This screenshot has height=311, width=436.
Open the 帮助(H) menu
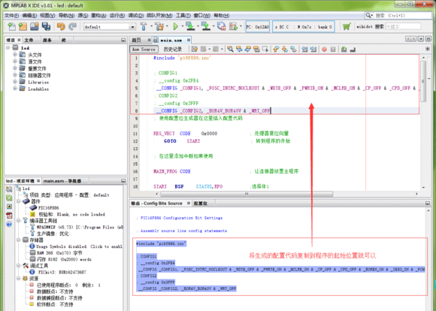pos(222,15)
